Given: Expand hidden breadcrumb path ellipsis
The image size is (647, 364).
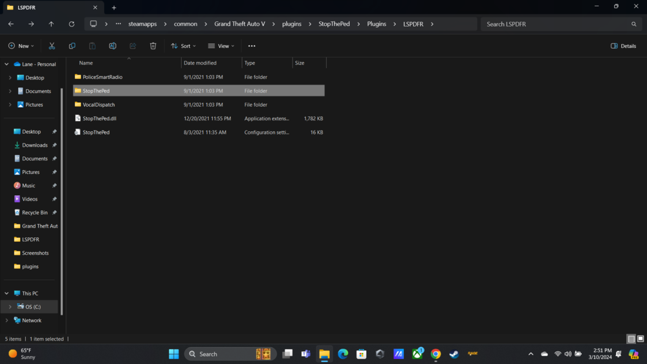Looking at the screenshot, I should (118, 24).
